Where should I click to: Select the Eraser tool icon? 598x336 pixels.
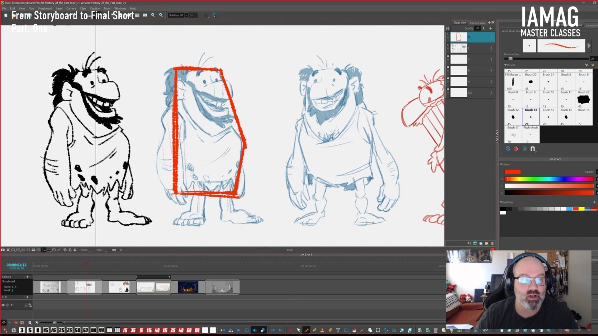[330, 330]
